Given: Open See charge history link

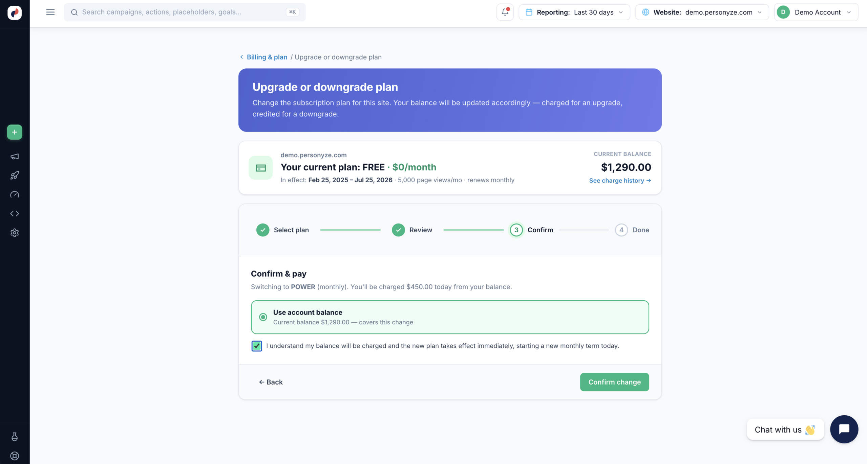Looking at the screenshot, I should [620, 181].
